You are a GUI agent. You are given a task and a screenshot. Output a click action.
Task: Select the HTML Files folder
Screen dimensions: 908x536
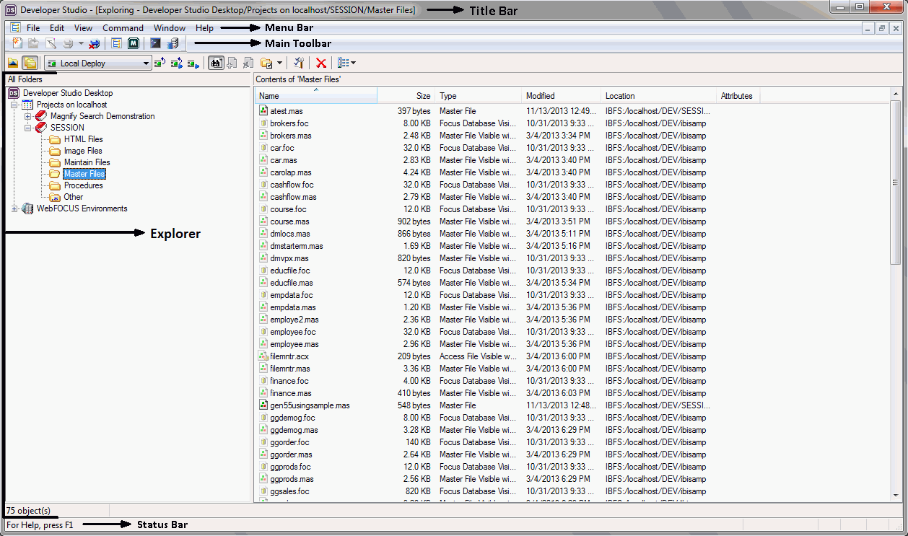tap(83, 139)
